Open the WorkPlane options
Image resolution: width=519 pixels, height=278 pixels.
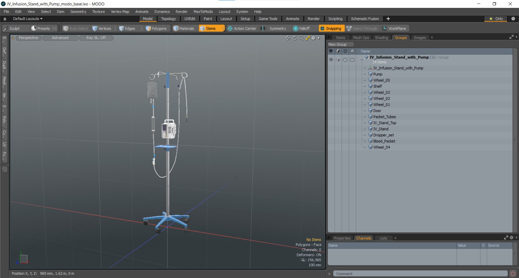pos(395,28)
